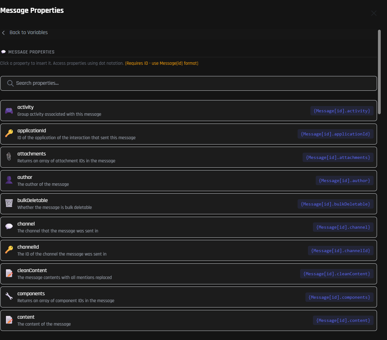
Task: Go back to Variables
Action: coord(28,33)
